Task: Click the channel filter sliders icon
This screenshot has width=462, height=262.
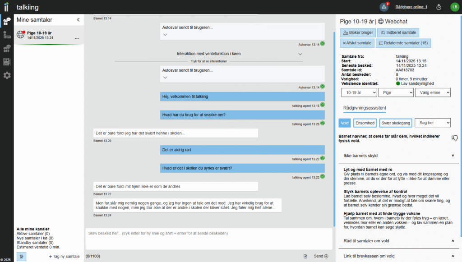Action: pyautogui.click(x=21, y=256)
